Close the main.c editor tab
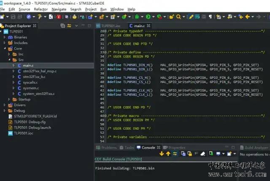The image size is (270, 181). (x=148, y=26)
